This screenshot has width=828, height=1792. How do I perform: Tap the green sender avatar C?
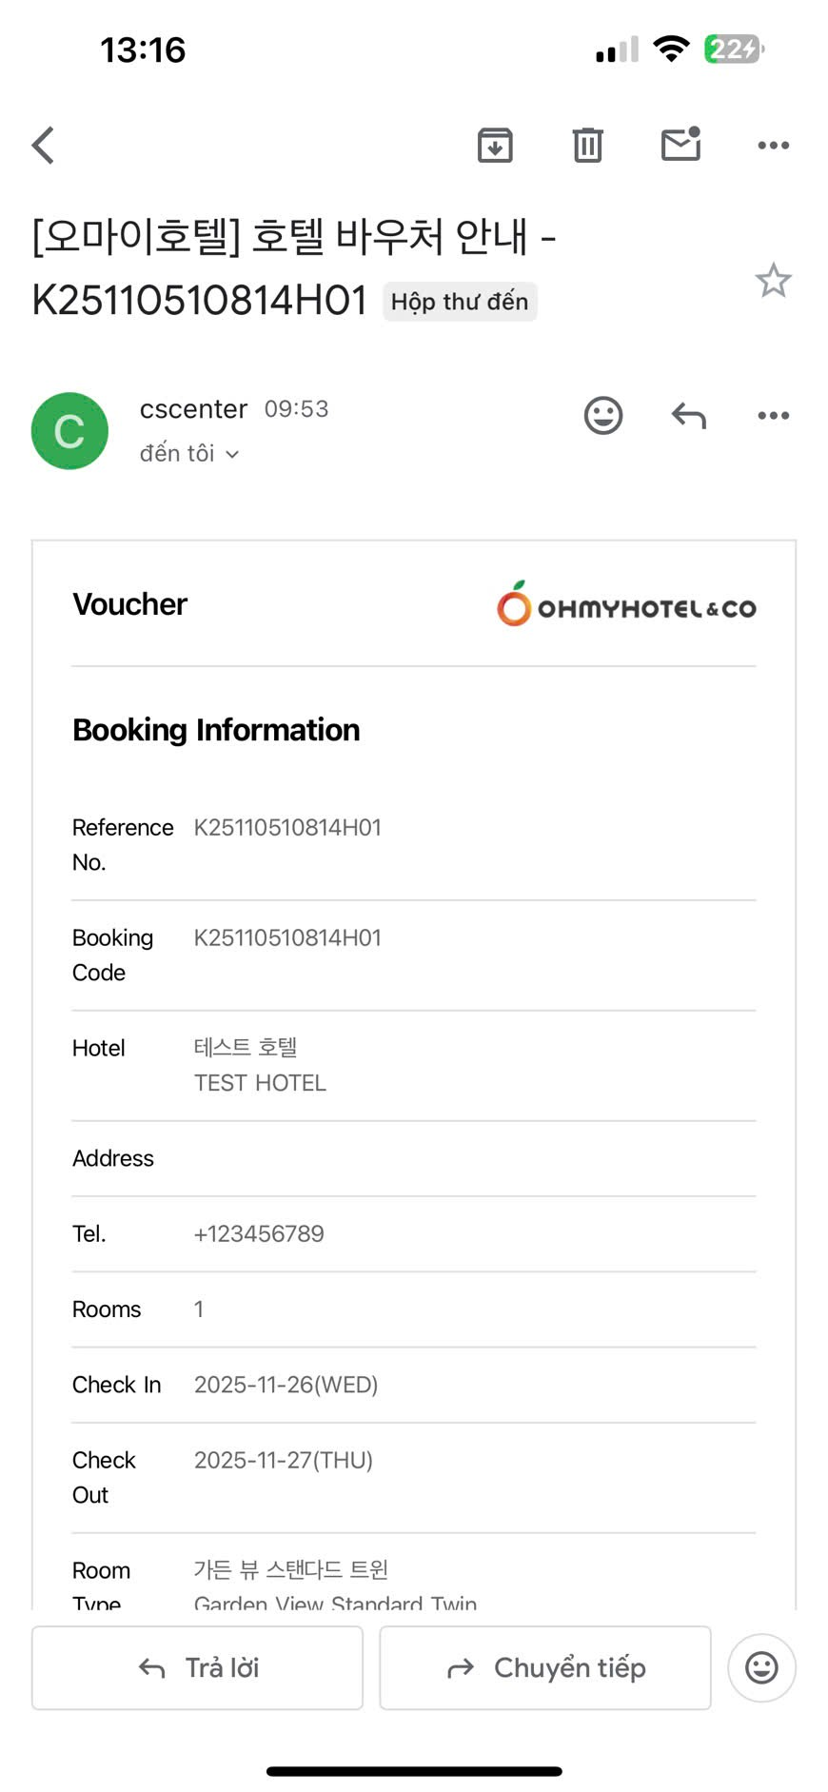click(x=69, y=431)
